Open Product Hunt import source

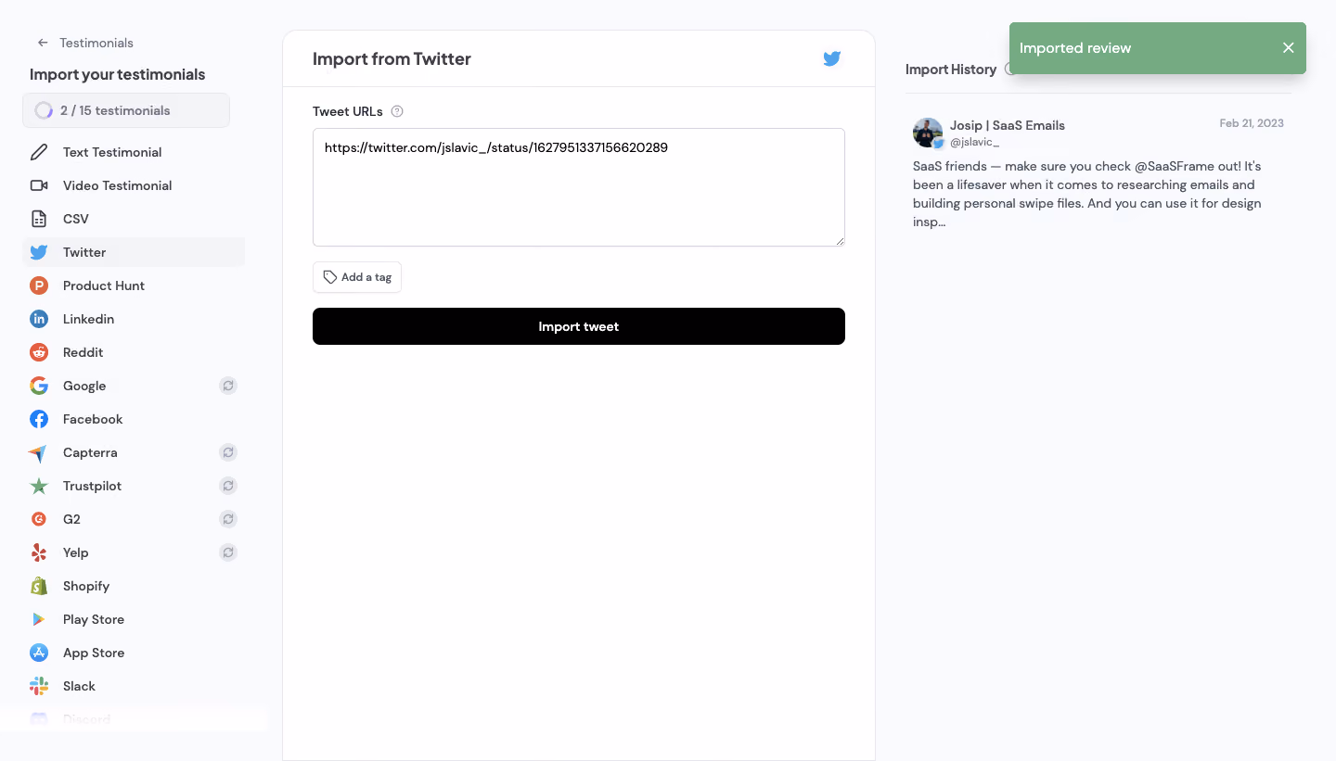(x=134, y=285)
